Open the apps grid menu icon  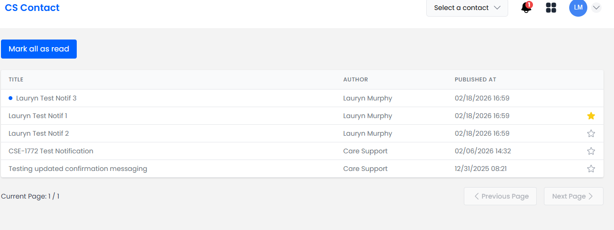point(551,8)
